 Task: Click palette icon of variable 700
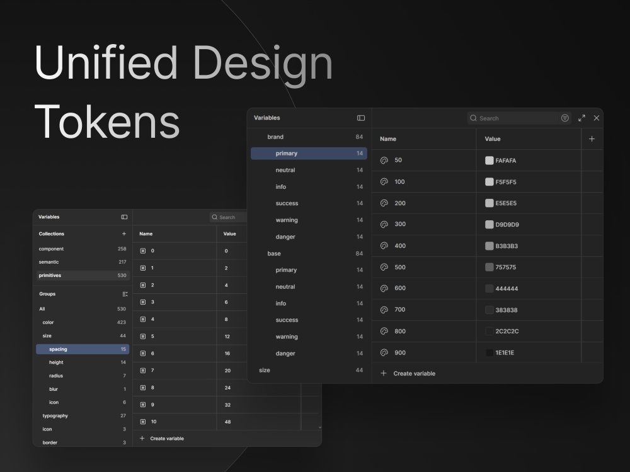[384, 310]
